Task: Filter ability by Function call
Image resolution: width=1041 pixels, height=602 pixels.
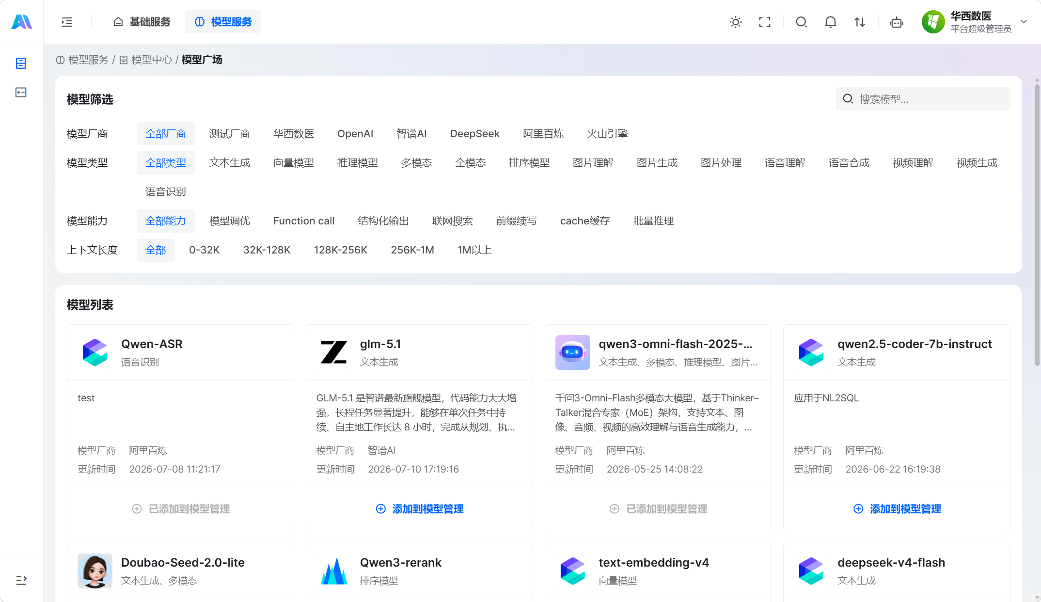Action: click(304, 221)
